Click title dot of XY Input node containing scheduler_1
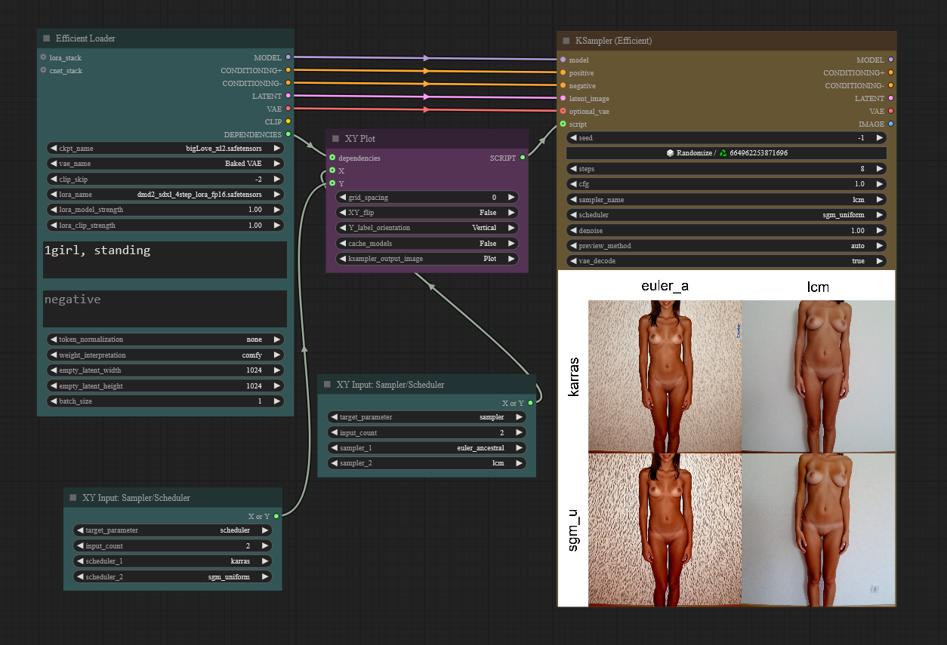The height and width of the screenshot is (645, 947). (x=73, y=498)
